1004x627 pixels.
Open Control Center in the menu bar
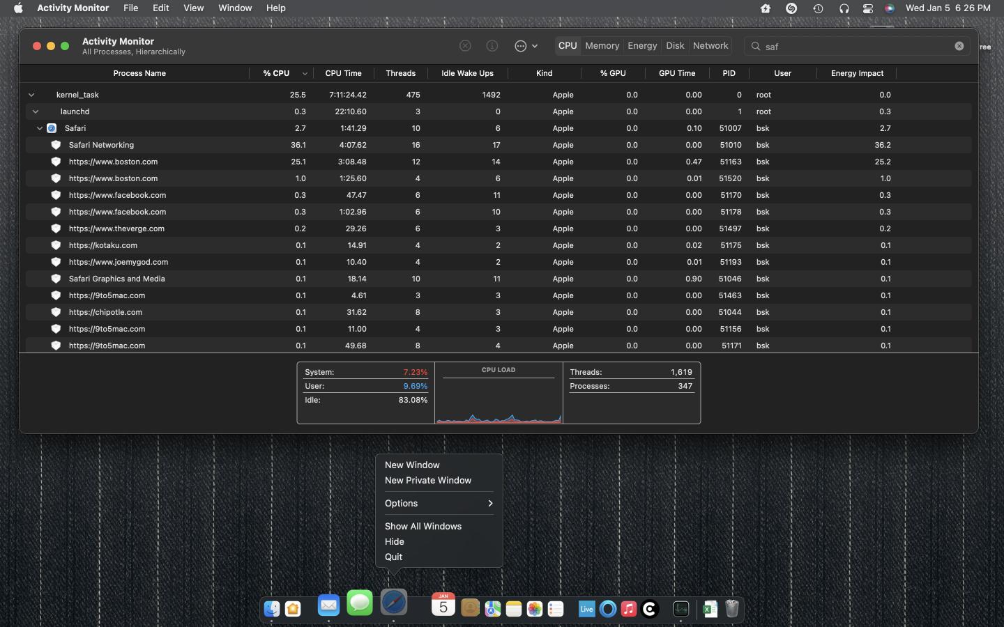[x=868, y=8]
